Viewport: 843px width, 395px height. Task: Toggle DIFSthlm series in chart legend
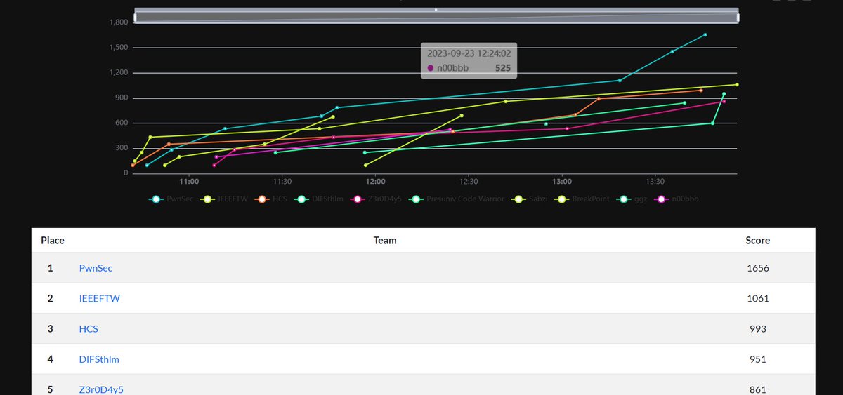pyautogui.click(x=319, y=199)
